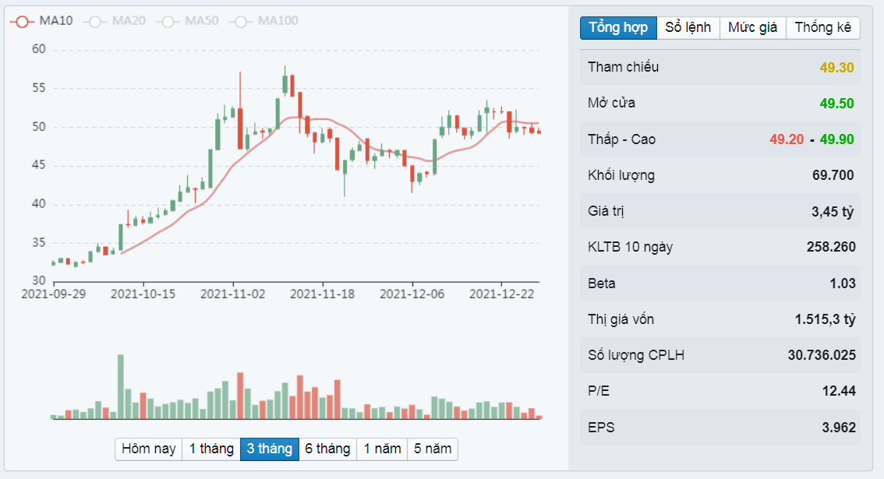Viewport: 884px width, 479px height.
Task: Open the Sổ lệnh tab
Action: click(688, 27)
